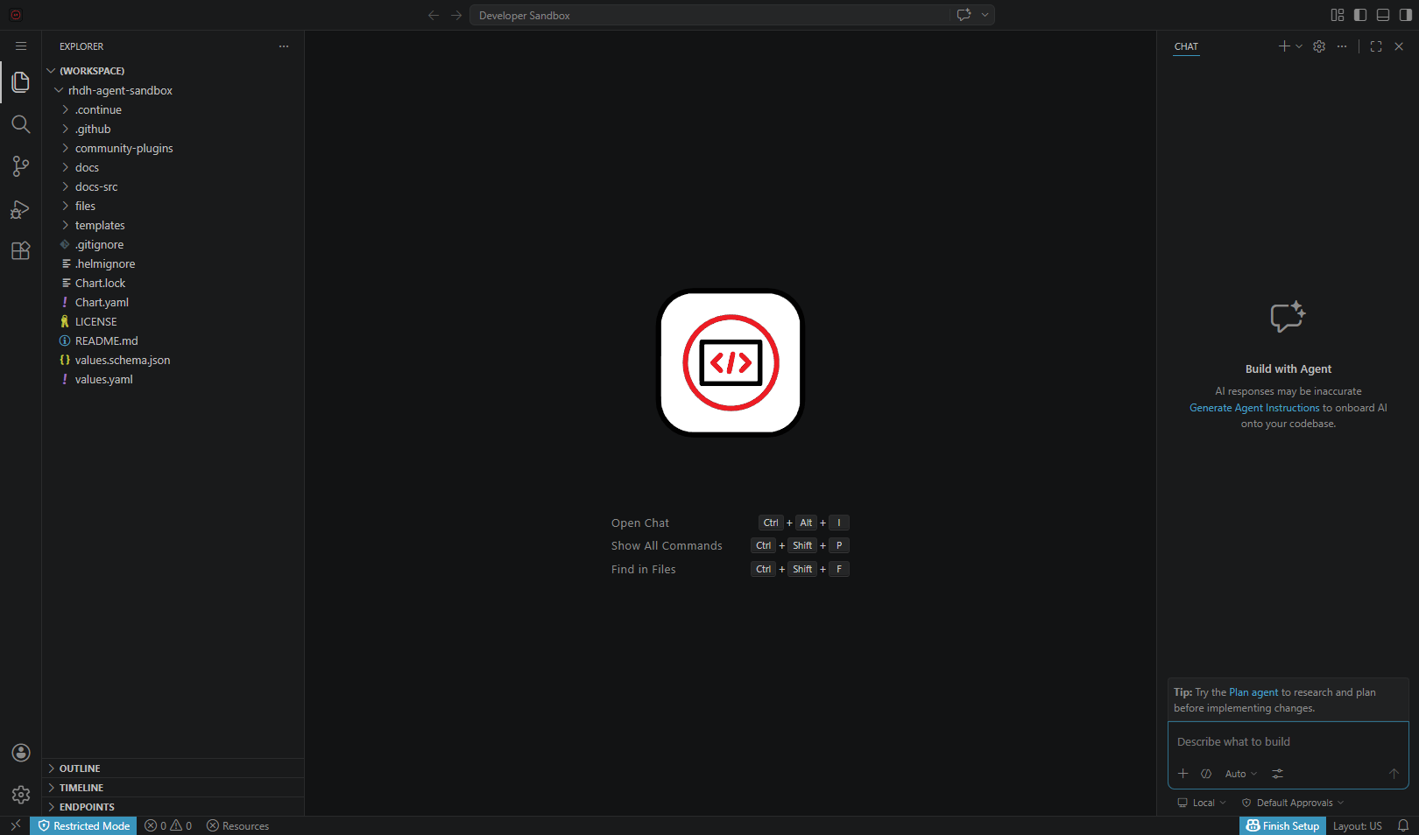Close the chat panel

(1399, 46)
